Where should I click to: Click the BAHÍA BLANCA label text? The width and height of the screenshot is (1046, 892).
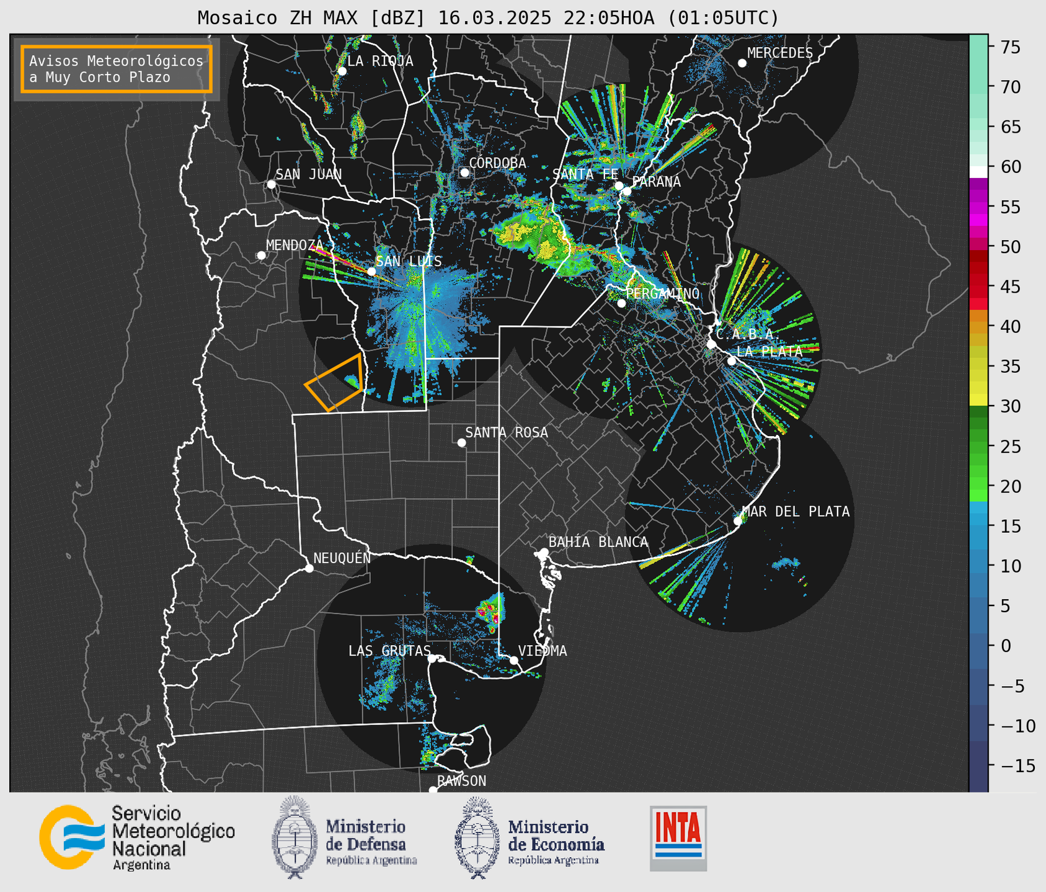tap(598, 542)
